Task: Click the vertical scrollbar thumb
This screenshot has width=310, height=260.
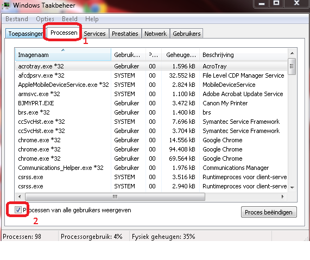Action: click(292, 66)
